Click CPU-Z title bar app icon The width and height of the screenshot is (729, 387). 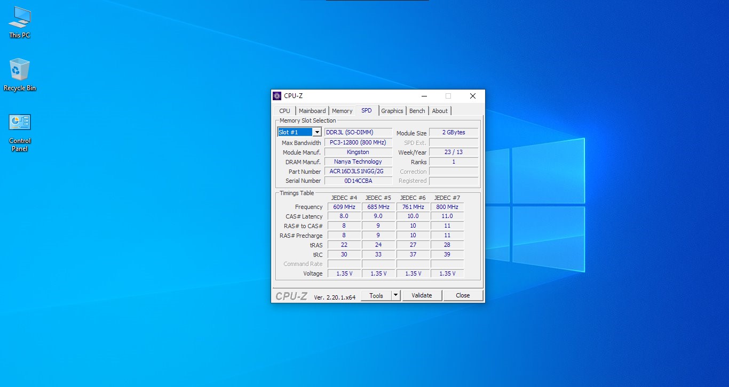coord(277,96)
